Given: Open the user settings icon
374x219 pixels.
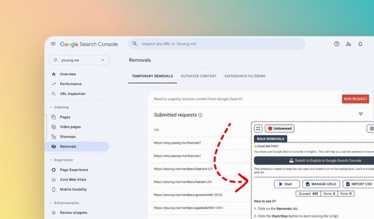Looking at the screenshot, I should click(348, 44).
